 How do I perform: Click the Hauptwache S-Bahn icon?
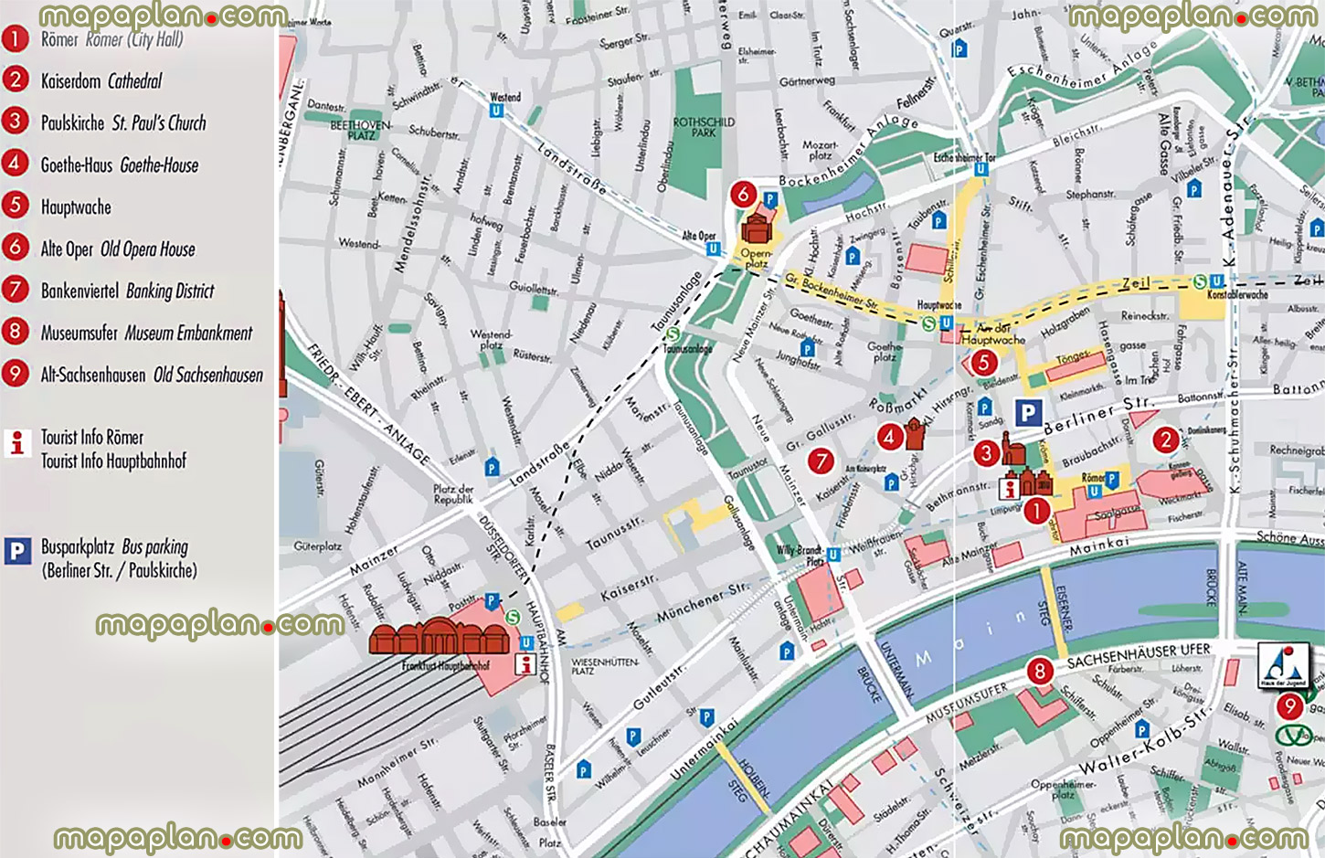coord(929,323)
